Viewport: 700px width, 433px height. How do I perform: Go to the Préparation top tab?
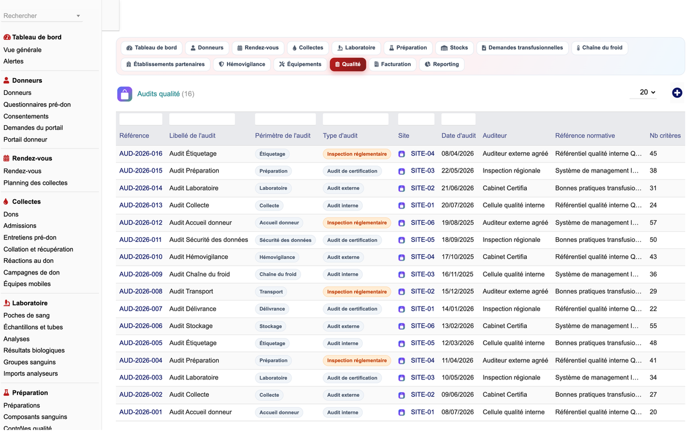coord(408,48)
